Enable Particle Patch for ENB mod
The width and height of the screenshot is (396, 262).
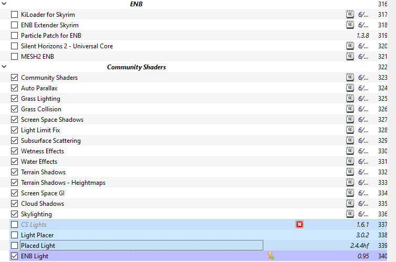point(14,35)
